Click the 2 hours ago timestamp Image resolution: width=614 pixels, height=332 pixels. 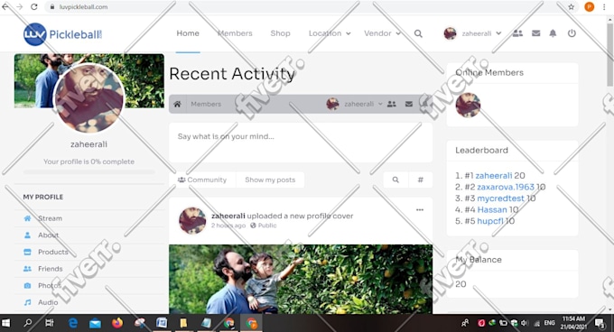(x=228, y=226)
